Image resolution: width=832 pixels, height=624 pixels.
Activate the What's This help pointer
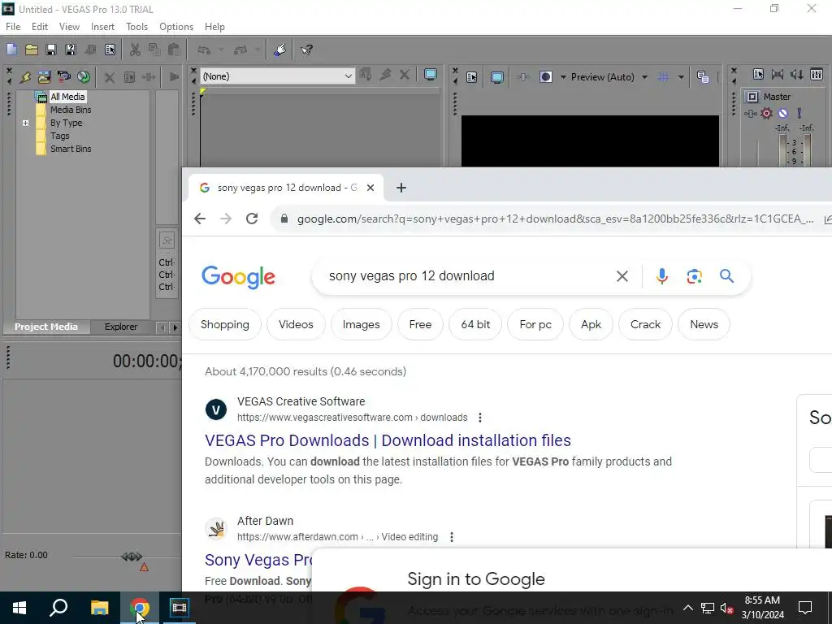coord(306,50)
